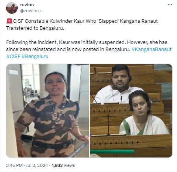
Task: Open the three-dot more options menu
Action: click(x=170, y=5)
